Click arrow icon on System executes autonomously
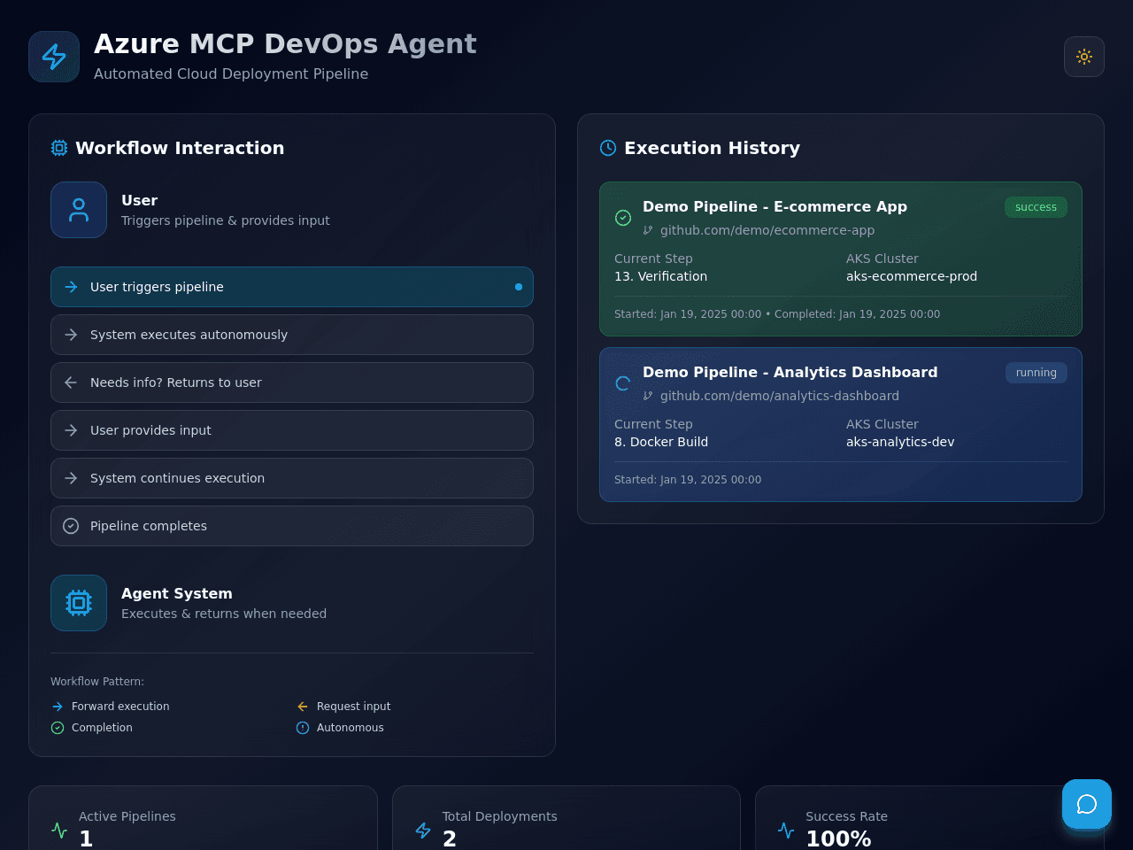 (71, 335)
